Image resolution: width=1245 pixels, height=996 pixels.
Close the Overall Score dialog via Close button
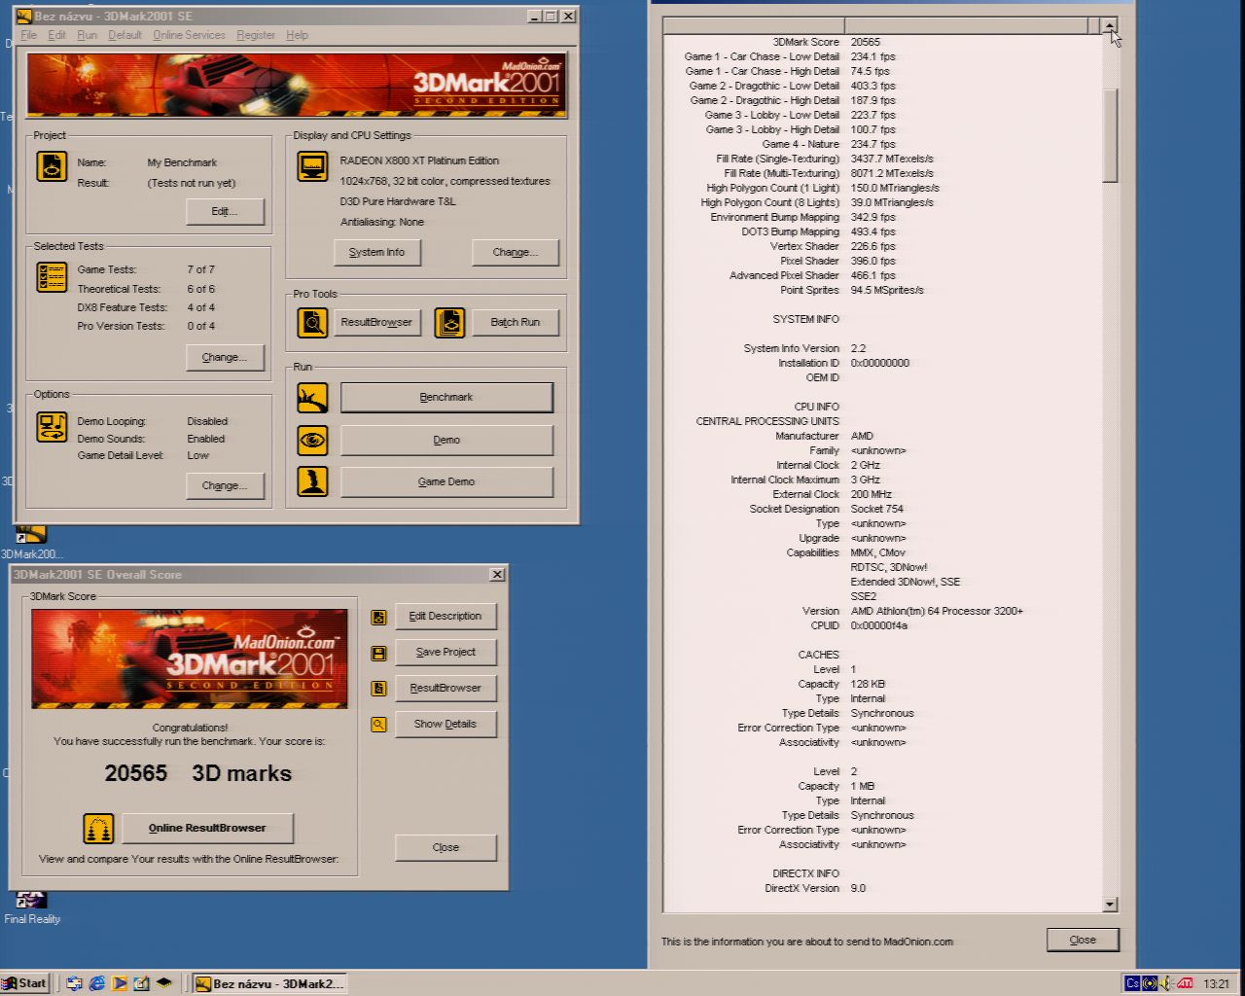[445, 848]
